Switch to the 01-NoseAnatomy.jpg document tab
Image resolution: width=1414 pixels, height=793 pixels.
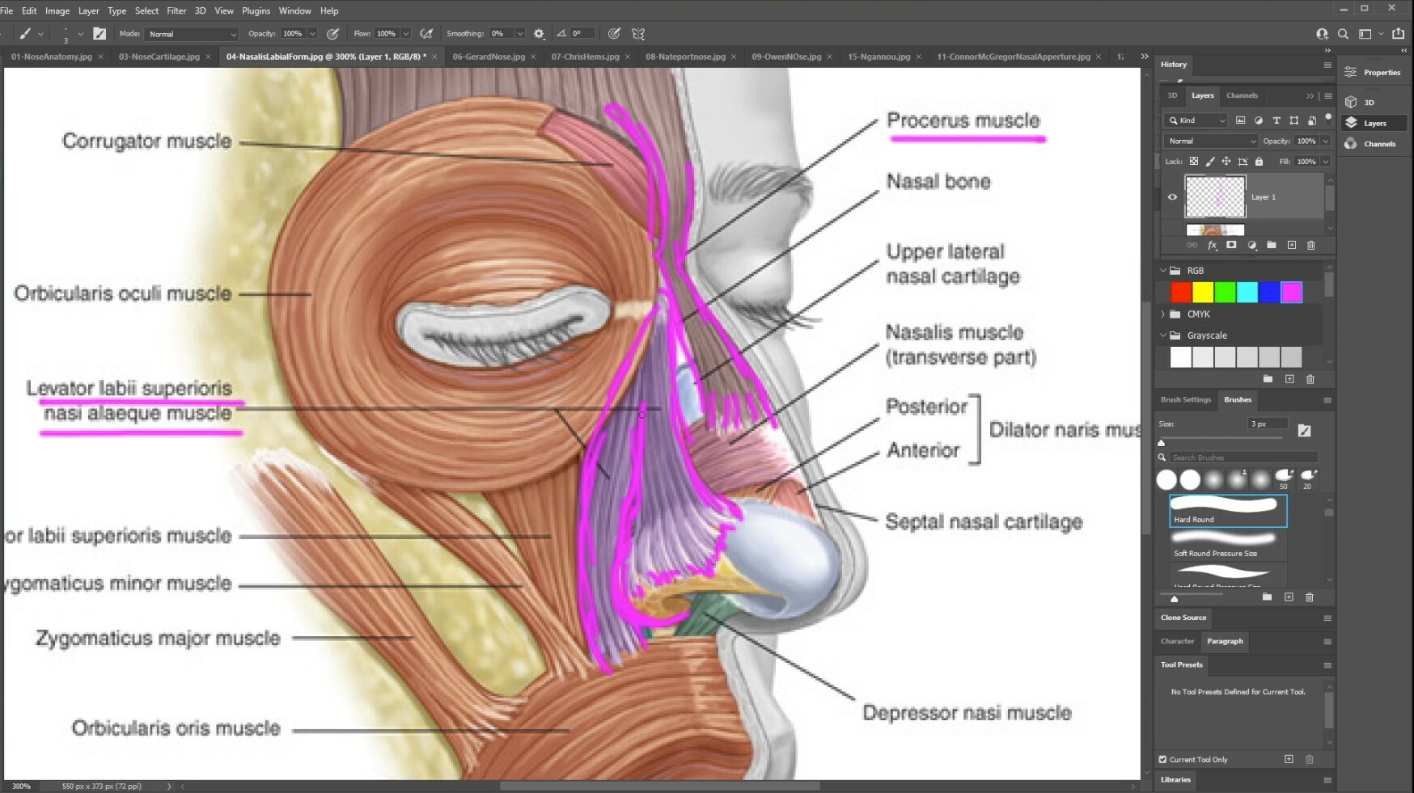tap(52, 57)
